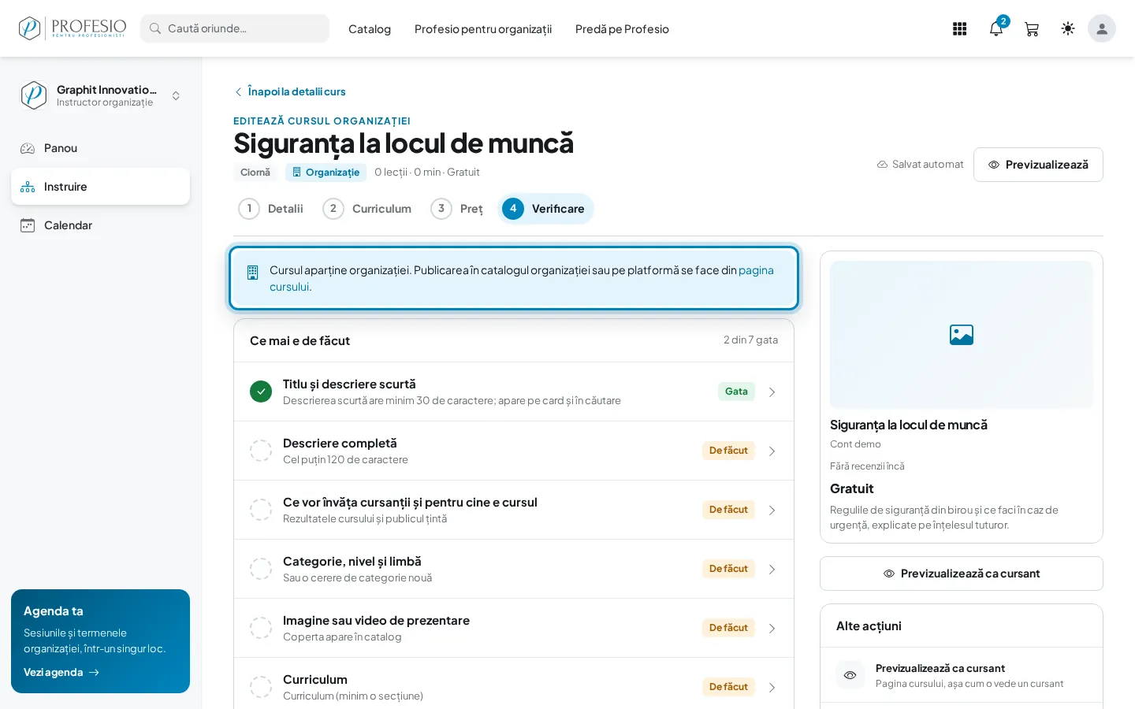The width and height of the screenshot is (1135, 709).
Task: Click 'Previzualizează ca cursant' button
Action: coord(962,574)
